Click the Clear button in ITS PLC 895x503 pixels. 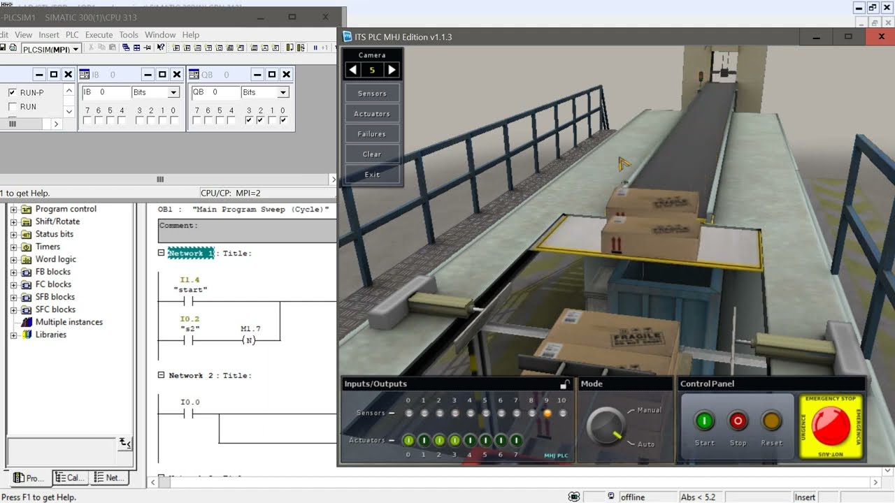372,154
